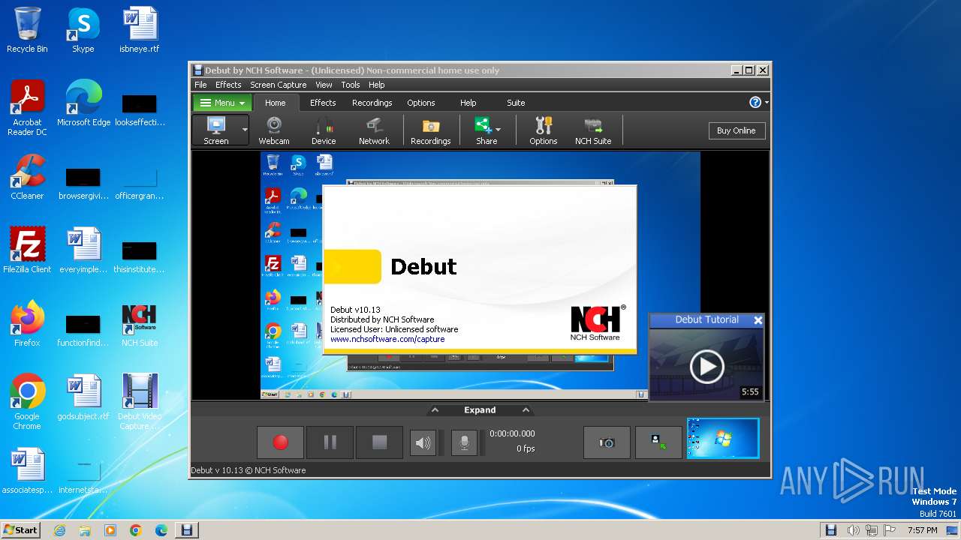
Task: Open Debut Video Capture desktop shortcut
Action: [140, 402]
